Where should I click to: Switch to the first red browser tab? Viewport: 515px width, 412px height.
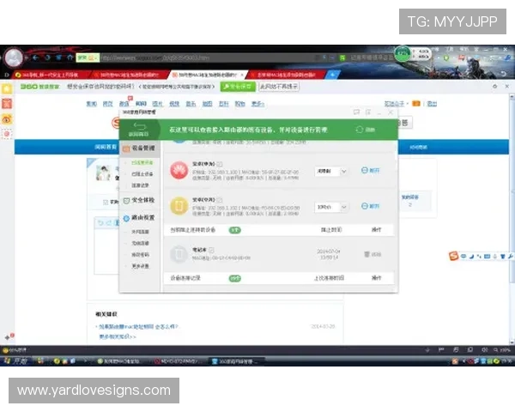coord(51,75)
